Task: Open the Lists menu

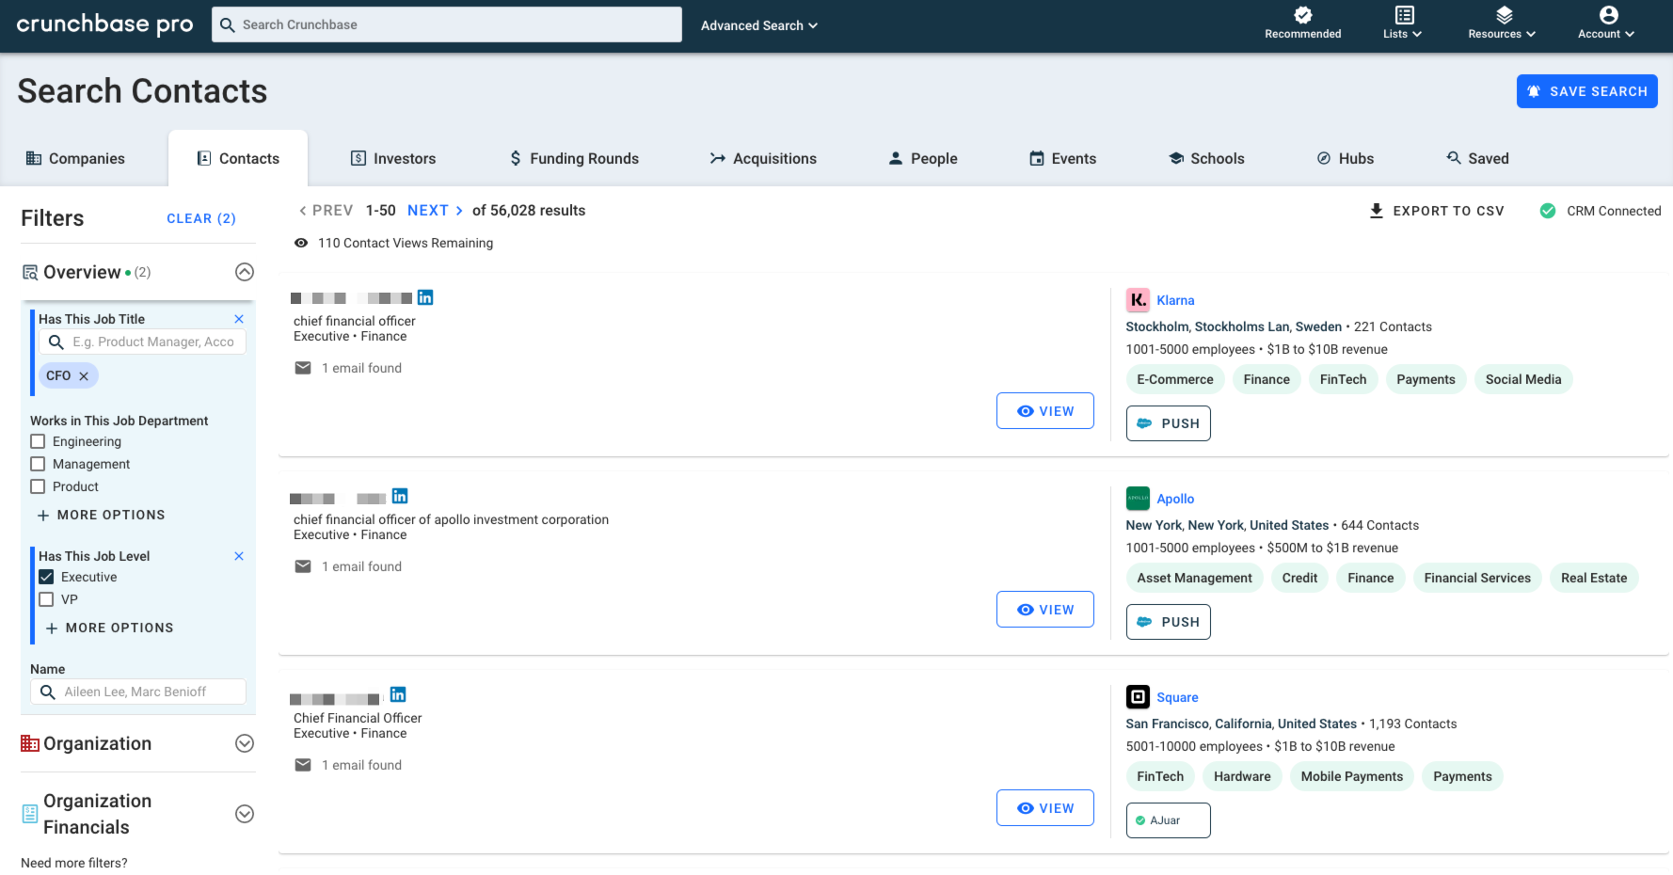Action: pyautogui.click(x=1403, y=24)
